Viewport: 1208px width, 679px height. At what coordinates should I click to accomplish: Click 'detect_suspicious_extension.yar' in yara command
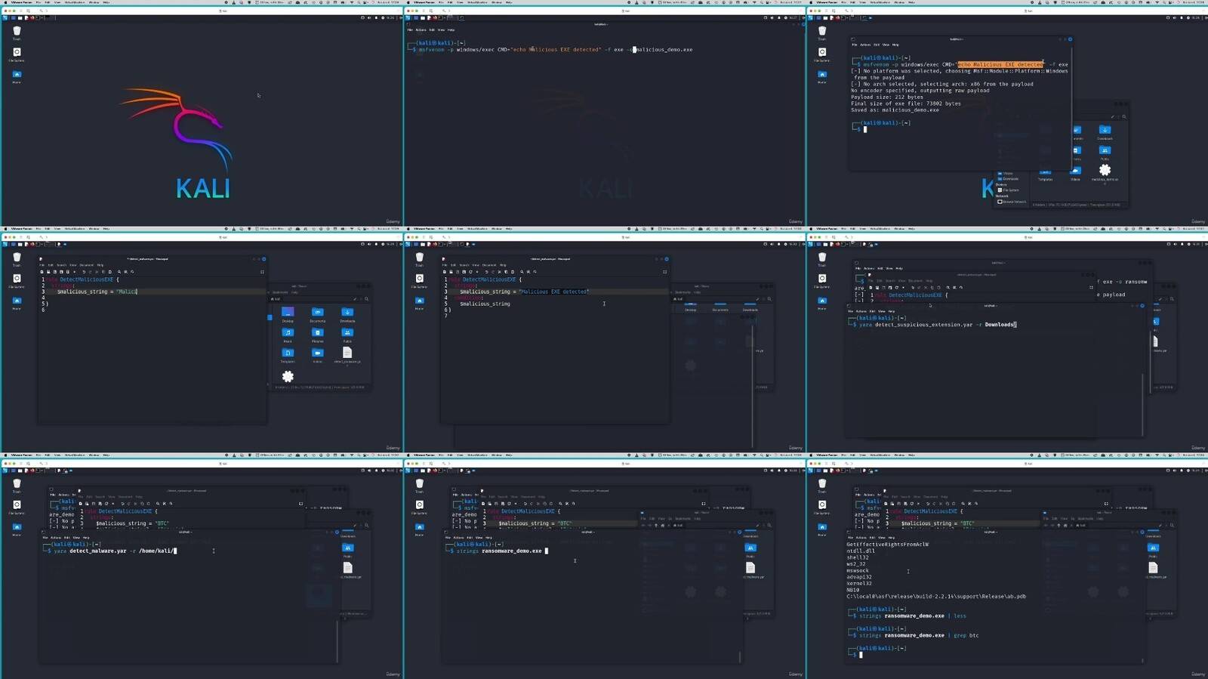click(923, 325)
